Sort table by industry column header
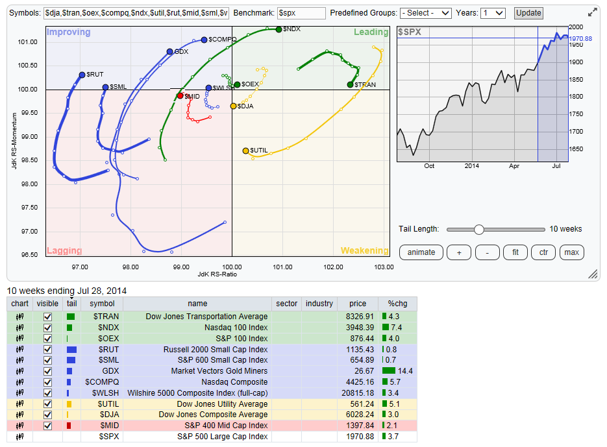 (319, 304)
